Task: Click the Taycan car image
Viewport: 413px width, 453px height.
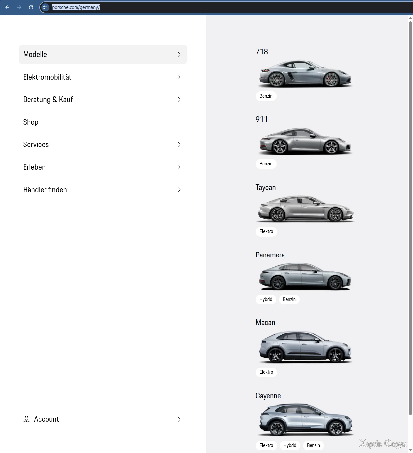Action: click(x=305, y=209)
